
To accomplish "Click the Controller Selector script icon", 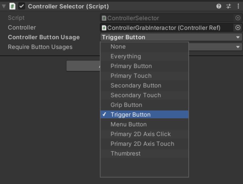I will click(x=12, y=6).
